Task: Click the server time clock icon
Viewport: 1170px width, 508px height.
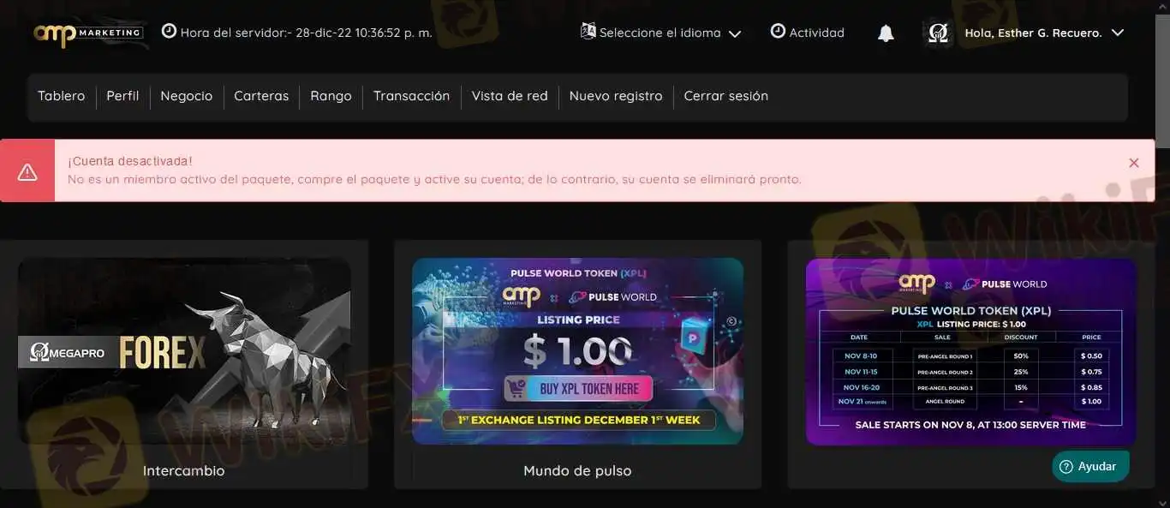Action: (169, 32)
